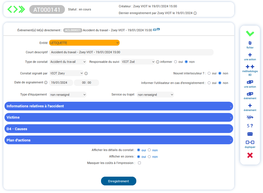Open the Entité dropdown showing LETIQUETTE
263x193 pixels.
coord(84,43)
